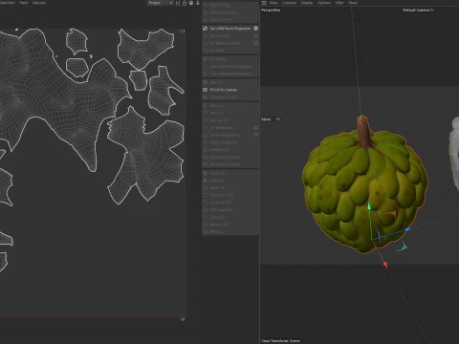The height and width of the screenshot is (344, 459).
Task: Open the viewport Options menu
Action: point(324,3)
